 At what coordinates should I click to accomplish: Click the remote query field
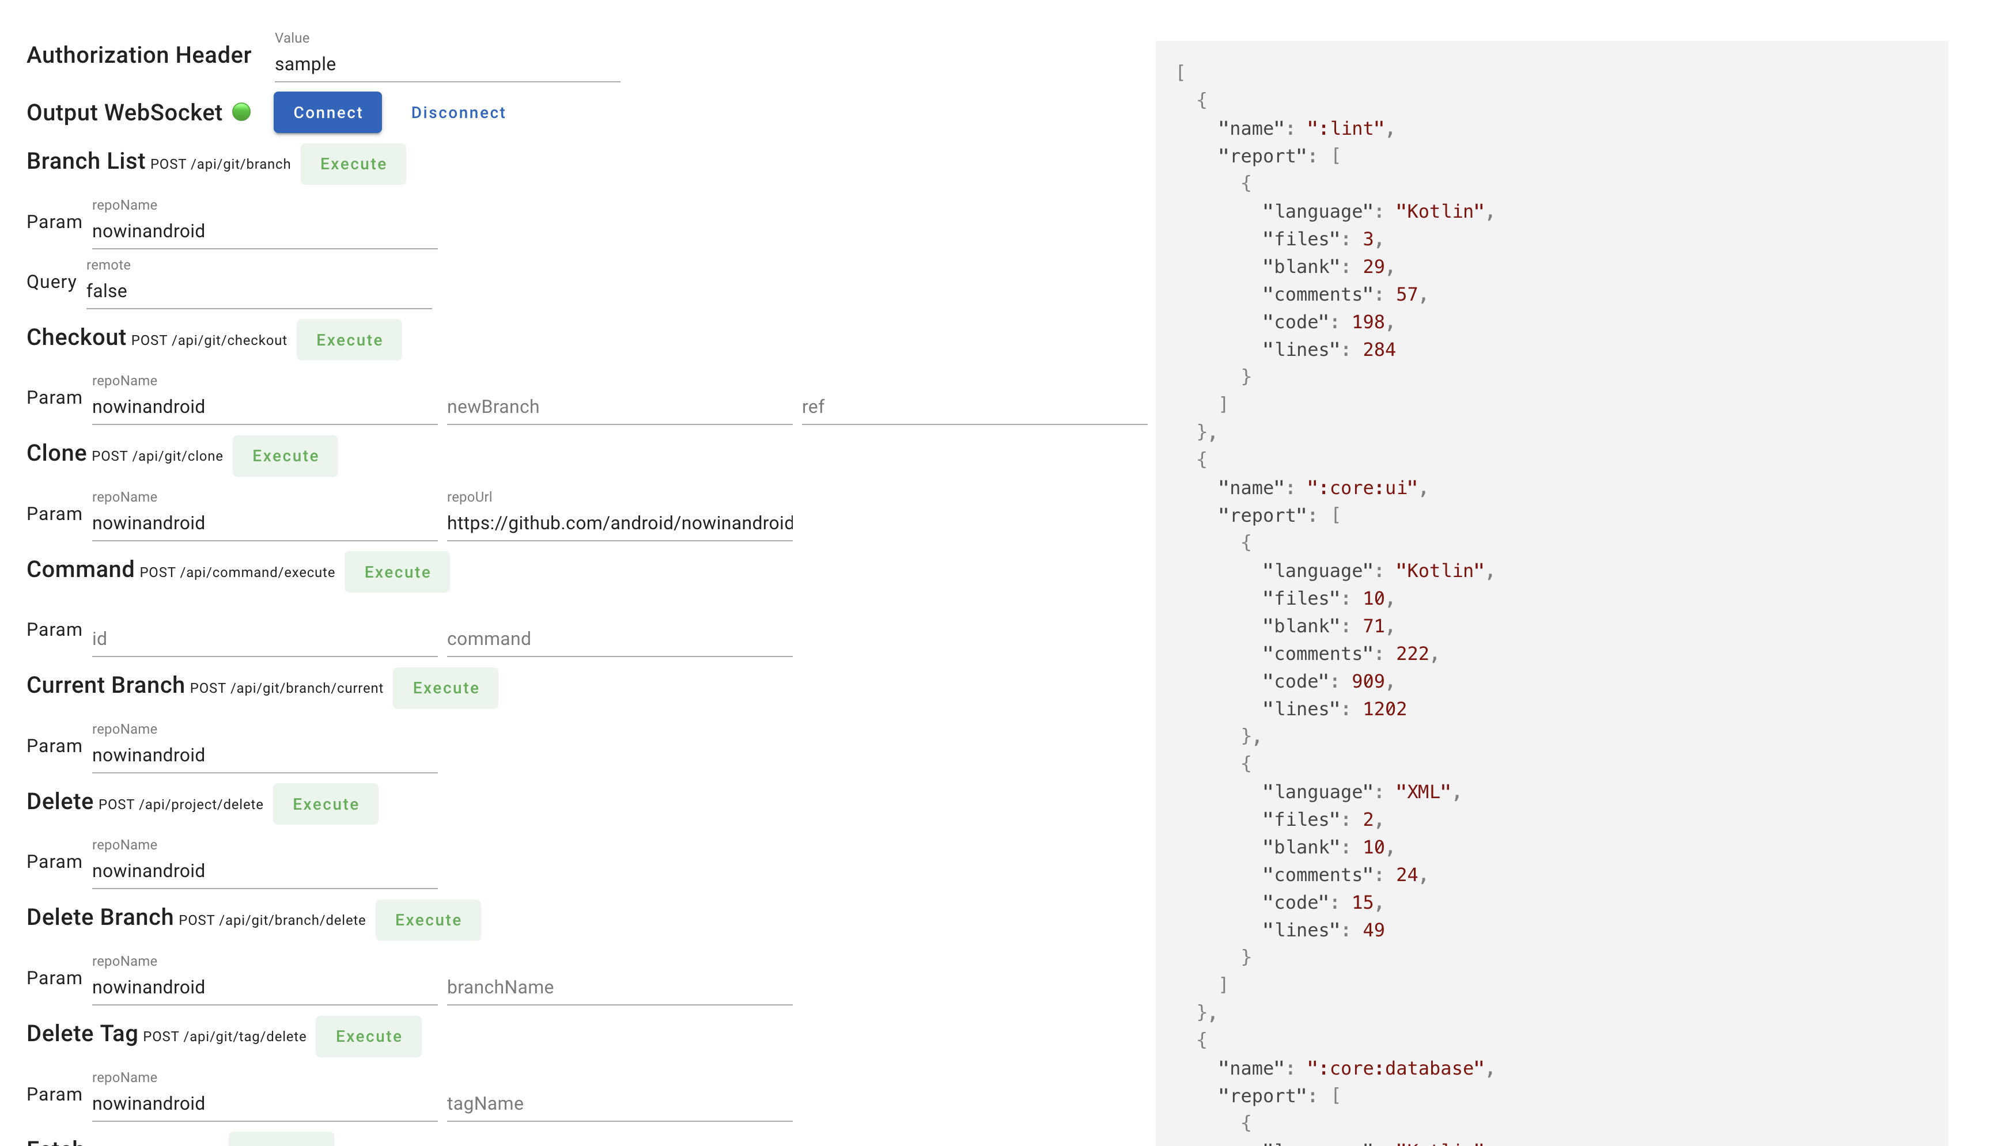[258, 290]
